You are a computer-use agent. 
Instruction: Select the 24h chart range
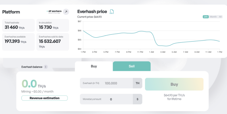click(x=206, y=17)
